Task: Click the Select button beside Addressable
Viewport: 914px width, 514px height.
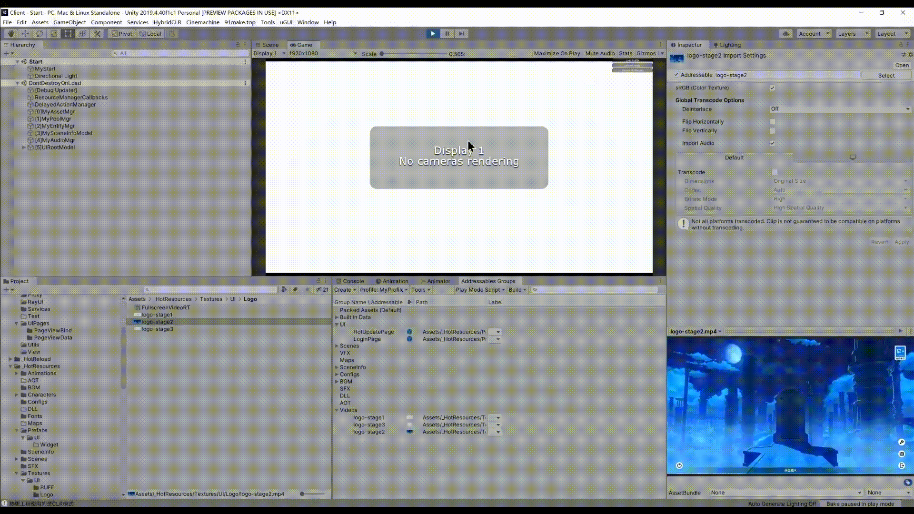Action: pyautogui.click(x=886, y=75)
